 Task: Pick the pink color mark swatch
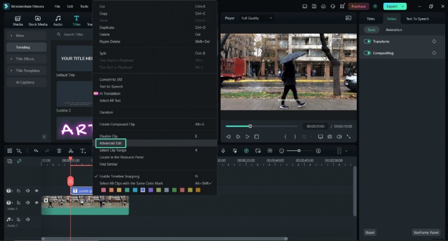pyautogui.click(x=104, y=190)
